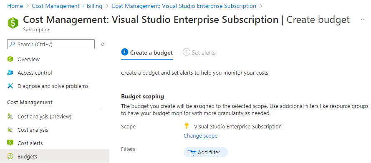Image resolution: width=371 pixels, height=163 pixels.
Task: Click the Visual Studio Enterprise Subscription scope value
Action: click(x=238, y=127)
